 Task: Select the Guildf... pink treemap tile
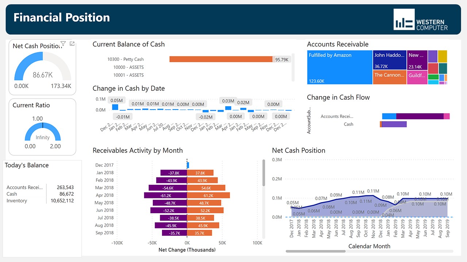[x=417, y=78]
